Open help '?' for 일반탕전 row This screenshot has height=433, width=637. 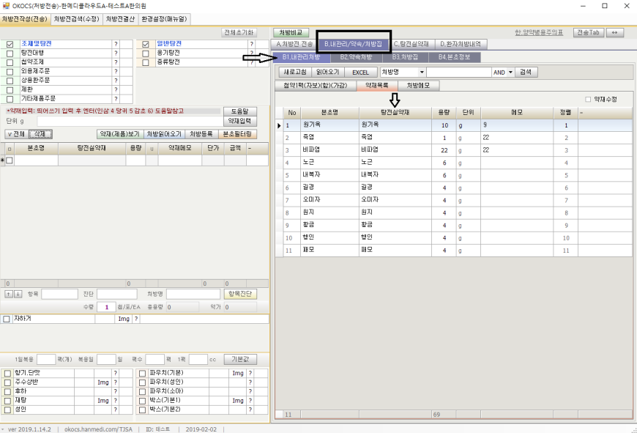(x=251, y=44)
